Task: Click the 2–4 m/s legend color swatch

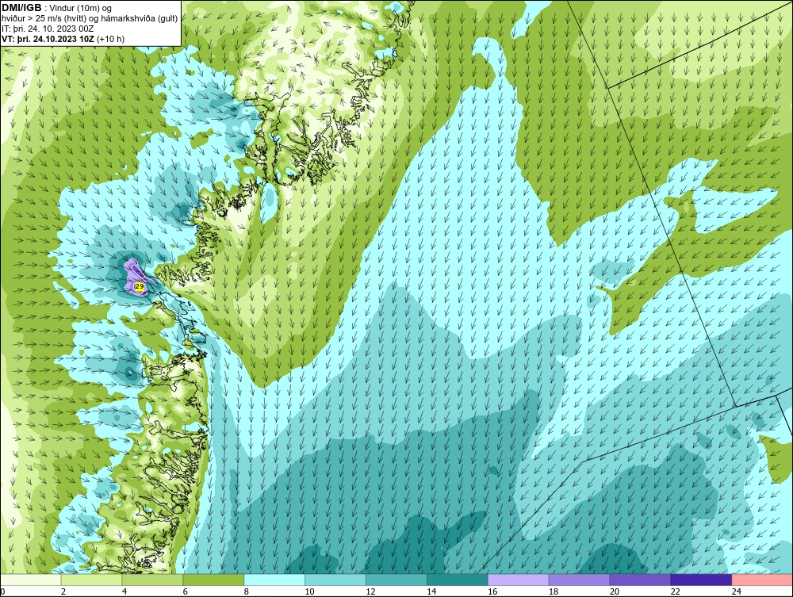Action: [91, 580]
